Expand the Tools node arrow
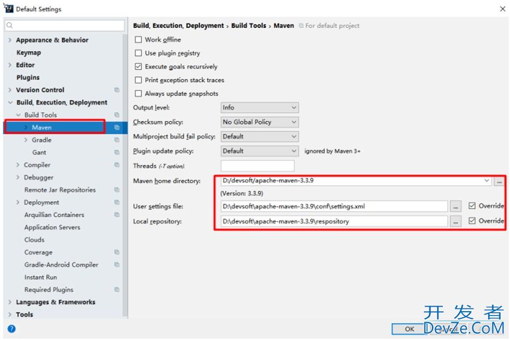This screenshot has height=340, width=510. pyautogui.click(x=10, y=314)
